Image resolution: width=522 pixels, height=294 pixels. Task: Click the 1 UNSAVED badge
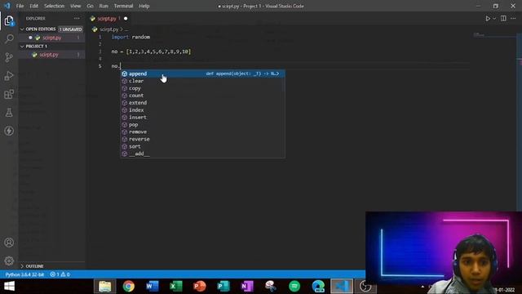[x=71, y=29]
